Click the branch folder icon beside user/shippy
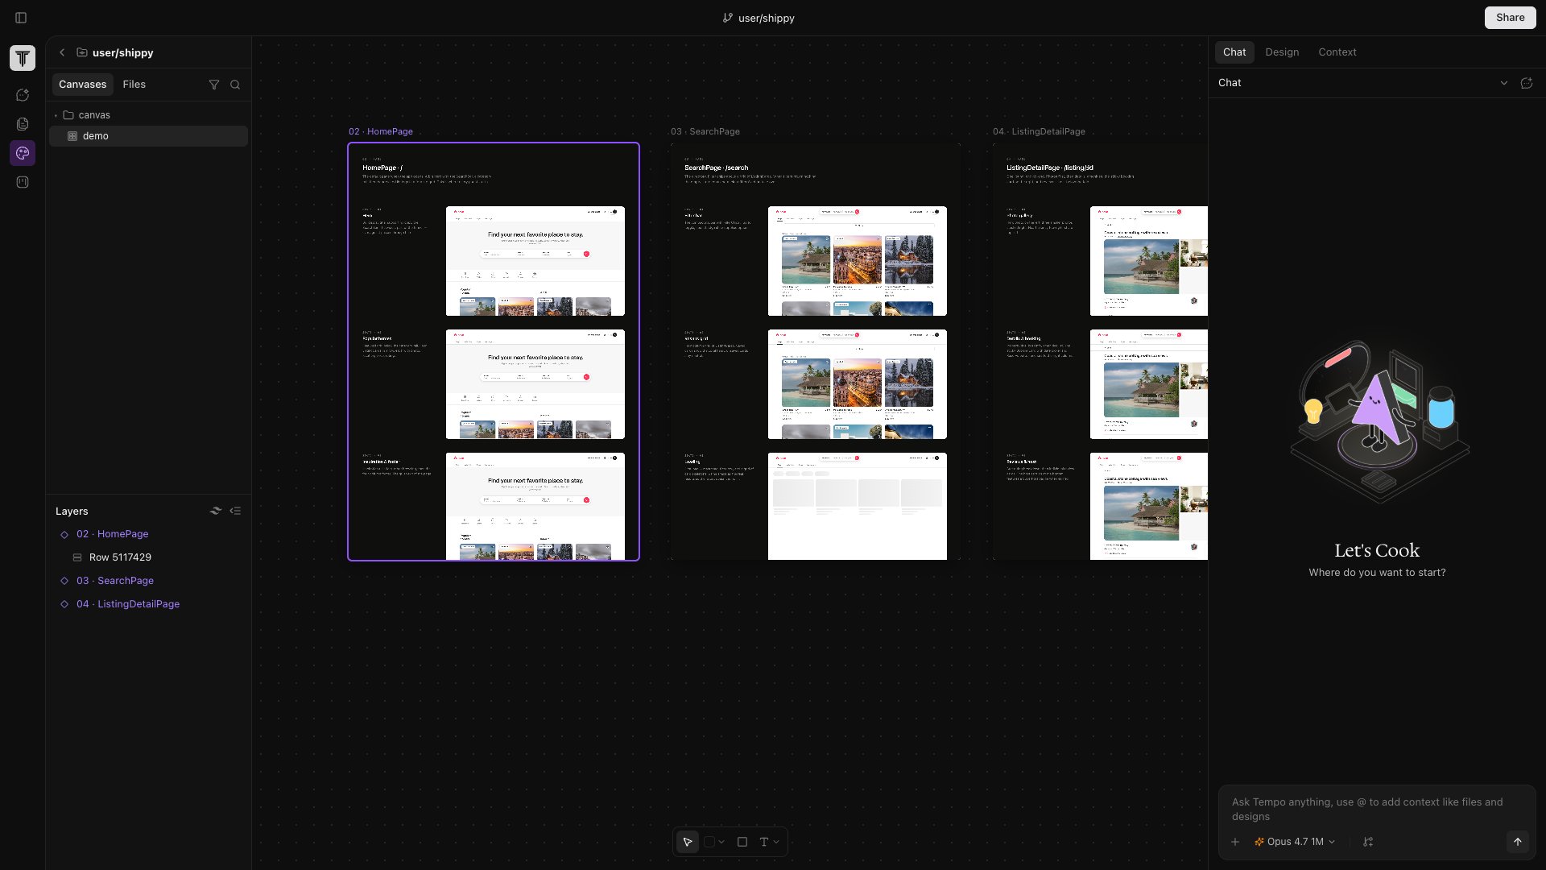The width and height of the screenshot is (1546, 870). [x=82, y=52]
